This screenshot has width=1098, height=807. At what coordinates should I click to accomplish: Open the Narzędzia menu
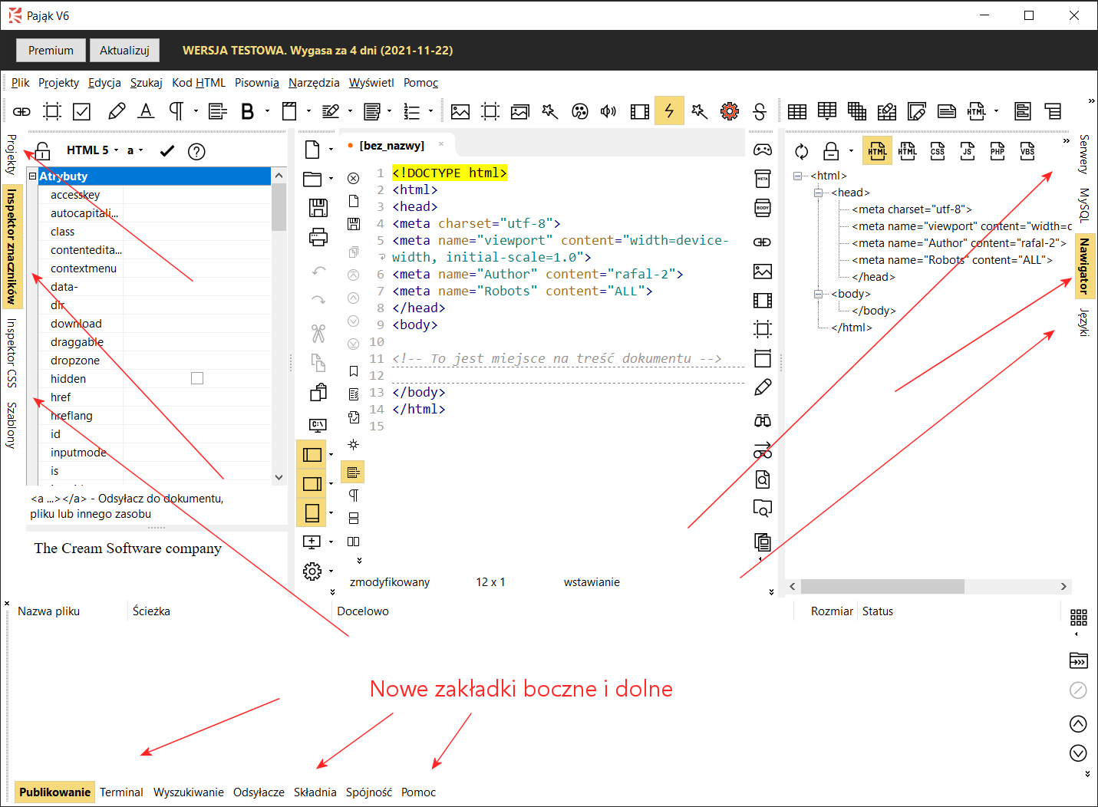coord(314,83)
